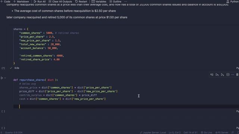Select the Python kernel picker

pos(232,1)
